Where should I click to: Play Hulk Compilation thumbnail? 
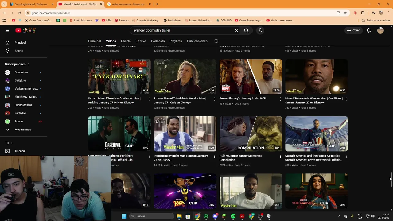click(x=251, y=134)
